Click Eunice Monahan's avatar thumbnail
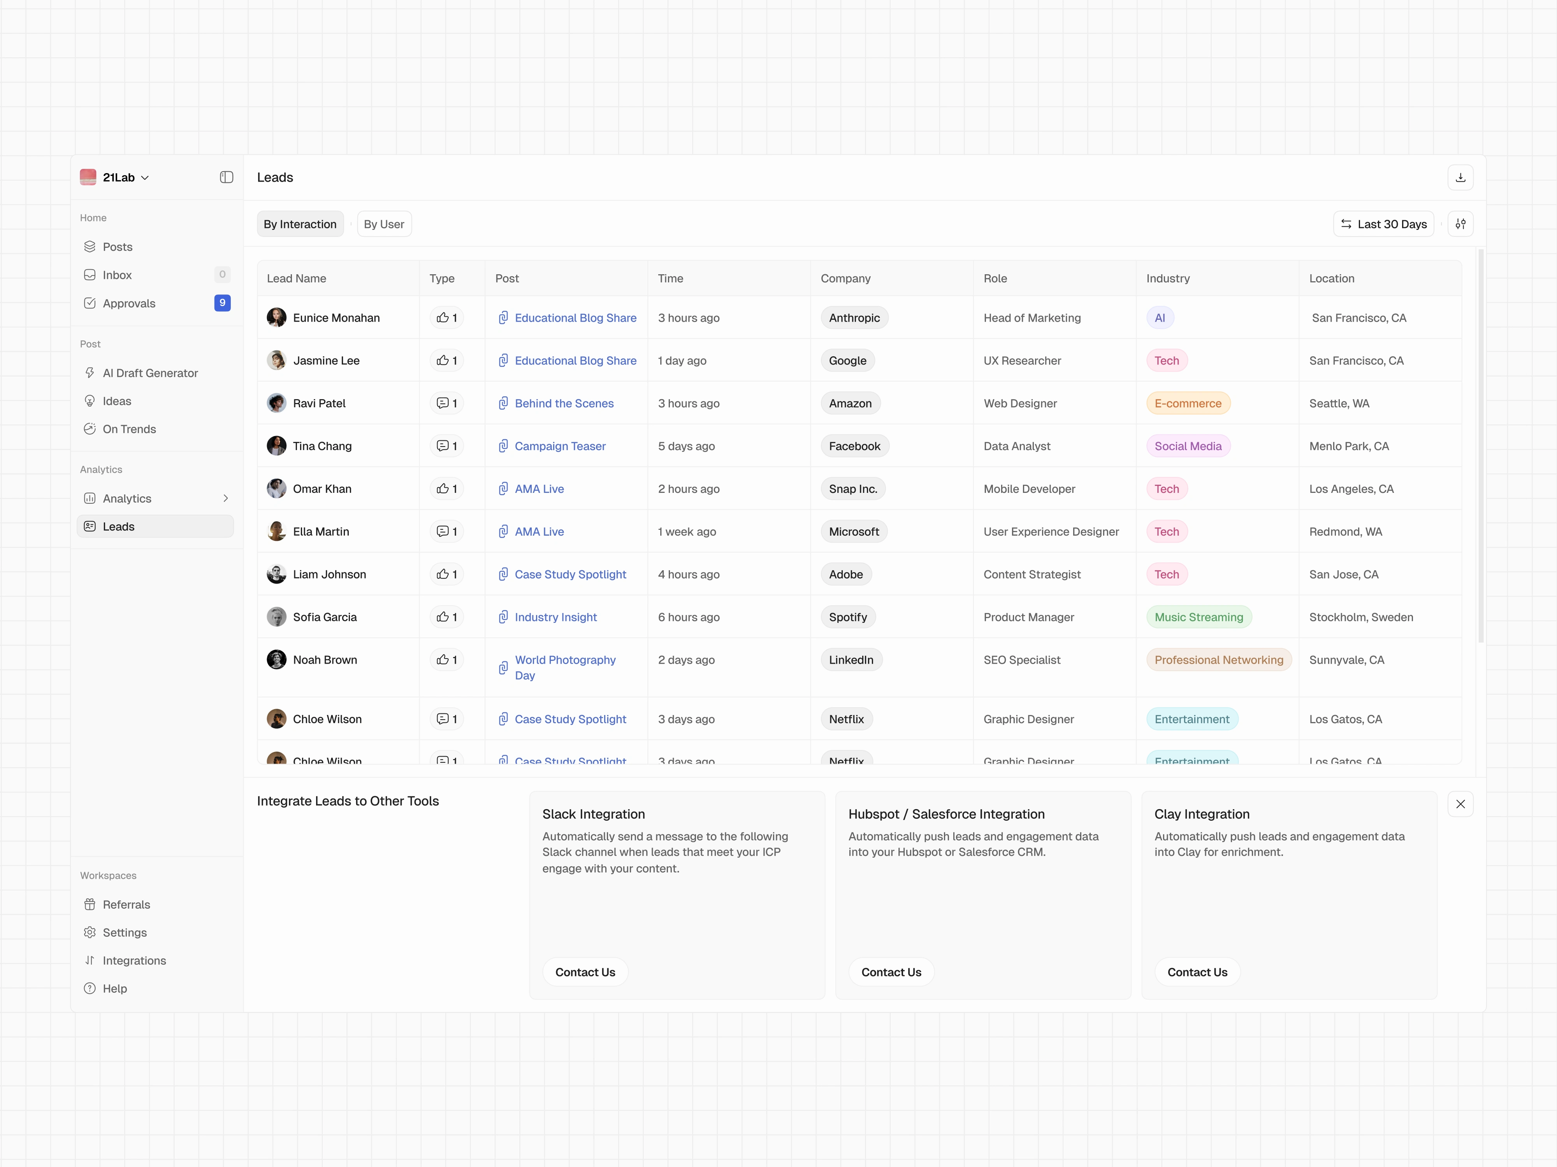 click(x=277, y=317)
